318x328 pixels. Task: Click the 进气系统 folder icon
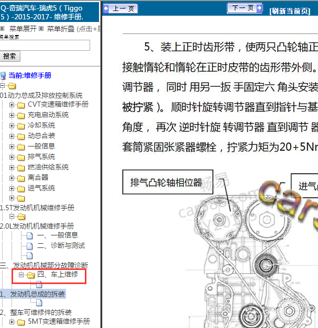(21, 188)
